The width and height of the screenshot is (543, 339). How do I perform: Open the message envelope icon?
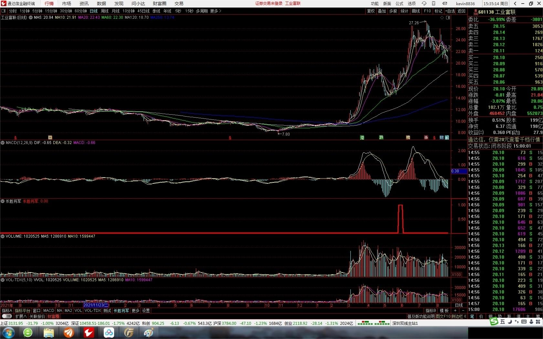tap(445, 4)
